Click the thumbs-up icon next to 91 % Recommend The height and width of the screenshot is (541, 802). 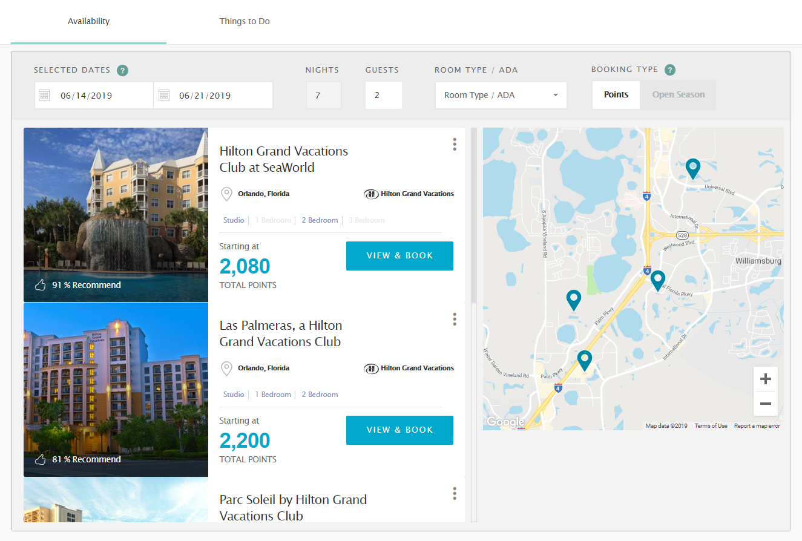tap(41, 285)
